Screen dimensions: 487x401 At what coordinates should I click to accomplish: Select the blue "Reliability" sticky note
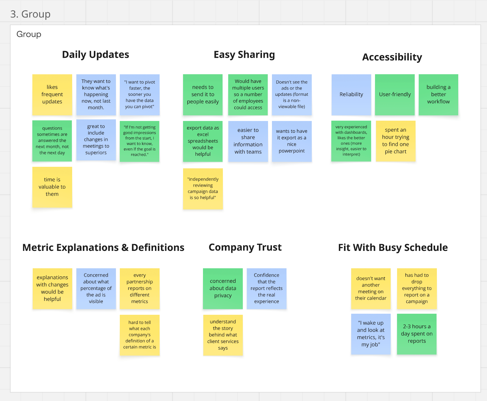click(351, 94)
